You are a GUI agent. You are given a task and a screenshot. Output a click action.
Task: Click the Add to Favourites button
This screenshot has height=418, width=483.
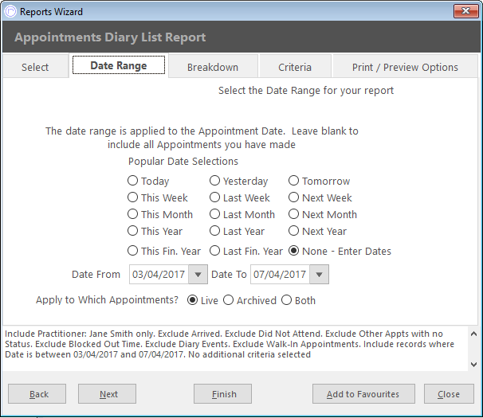point(363,393)
